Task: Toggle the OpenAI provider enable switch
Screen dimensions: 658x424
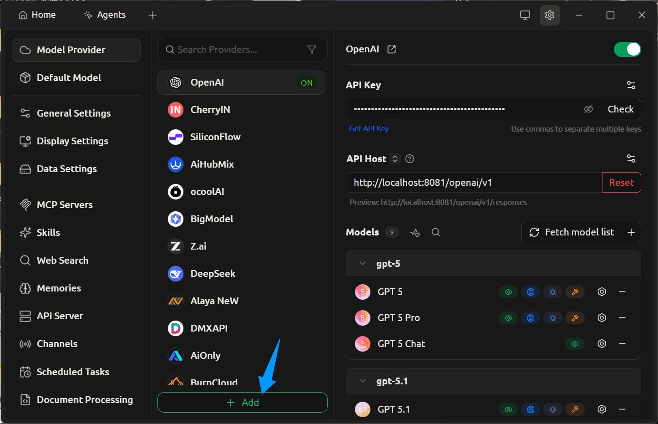Action: point(627,49)
